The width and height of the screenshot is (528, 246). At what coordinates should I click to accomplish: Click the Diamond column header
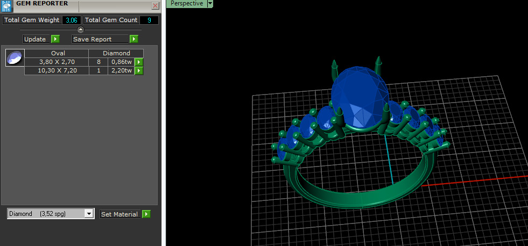point(116,53)
